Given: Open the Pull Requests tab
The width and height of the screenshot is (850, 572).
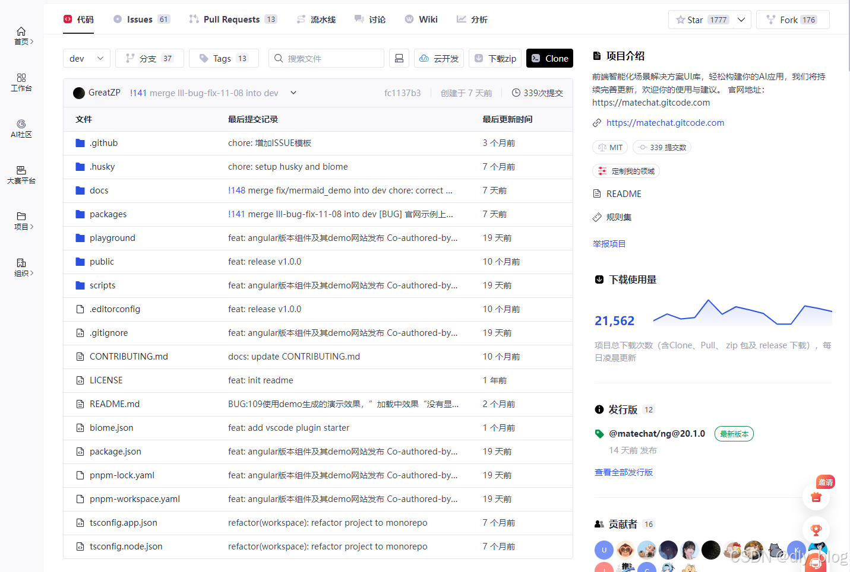Looking at the screenshot, I should coord(233,20).
